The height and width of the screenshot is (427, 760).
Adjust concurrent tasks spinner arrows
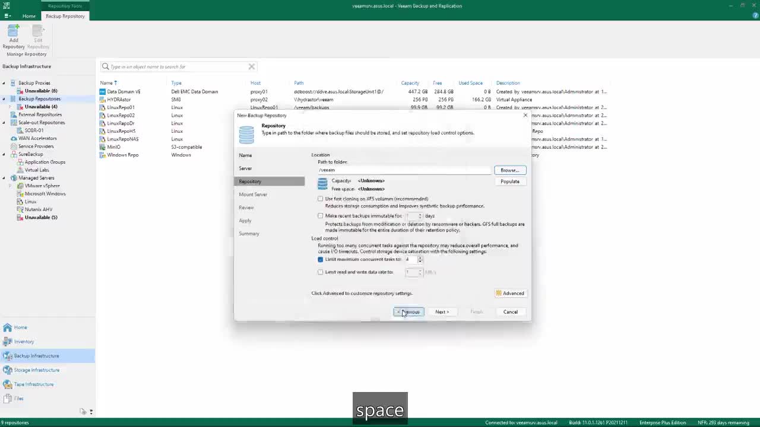pos(420,259)
